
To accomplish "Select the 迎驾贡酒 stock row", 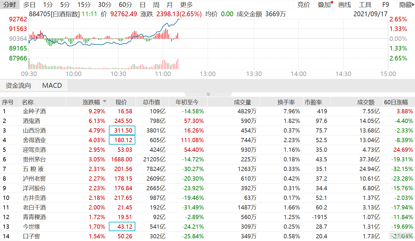I will pos(207,150).
